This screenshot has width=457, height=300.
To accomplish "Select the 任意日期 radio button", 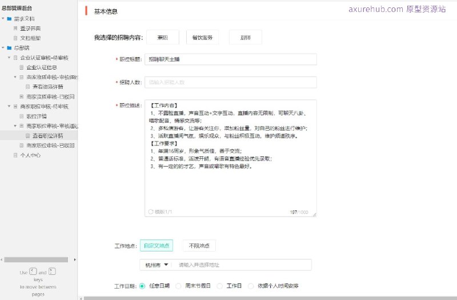I will (x=142, y=286).
